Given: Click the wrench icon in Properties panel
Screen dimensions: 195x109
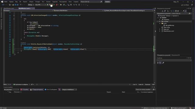Looking at the screenshot, I should pos(163,63).
